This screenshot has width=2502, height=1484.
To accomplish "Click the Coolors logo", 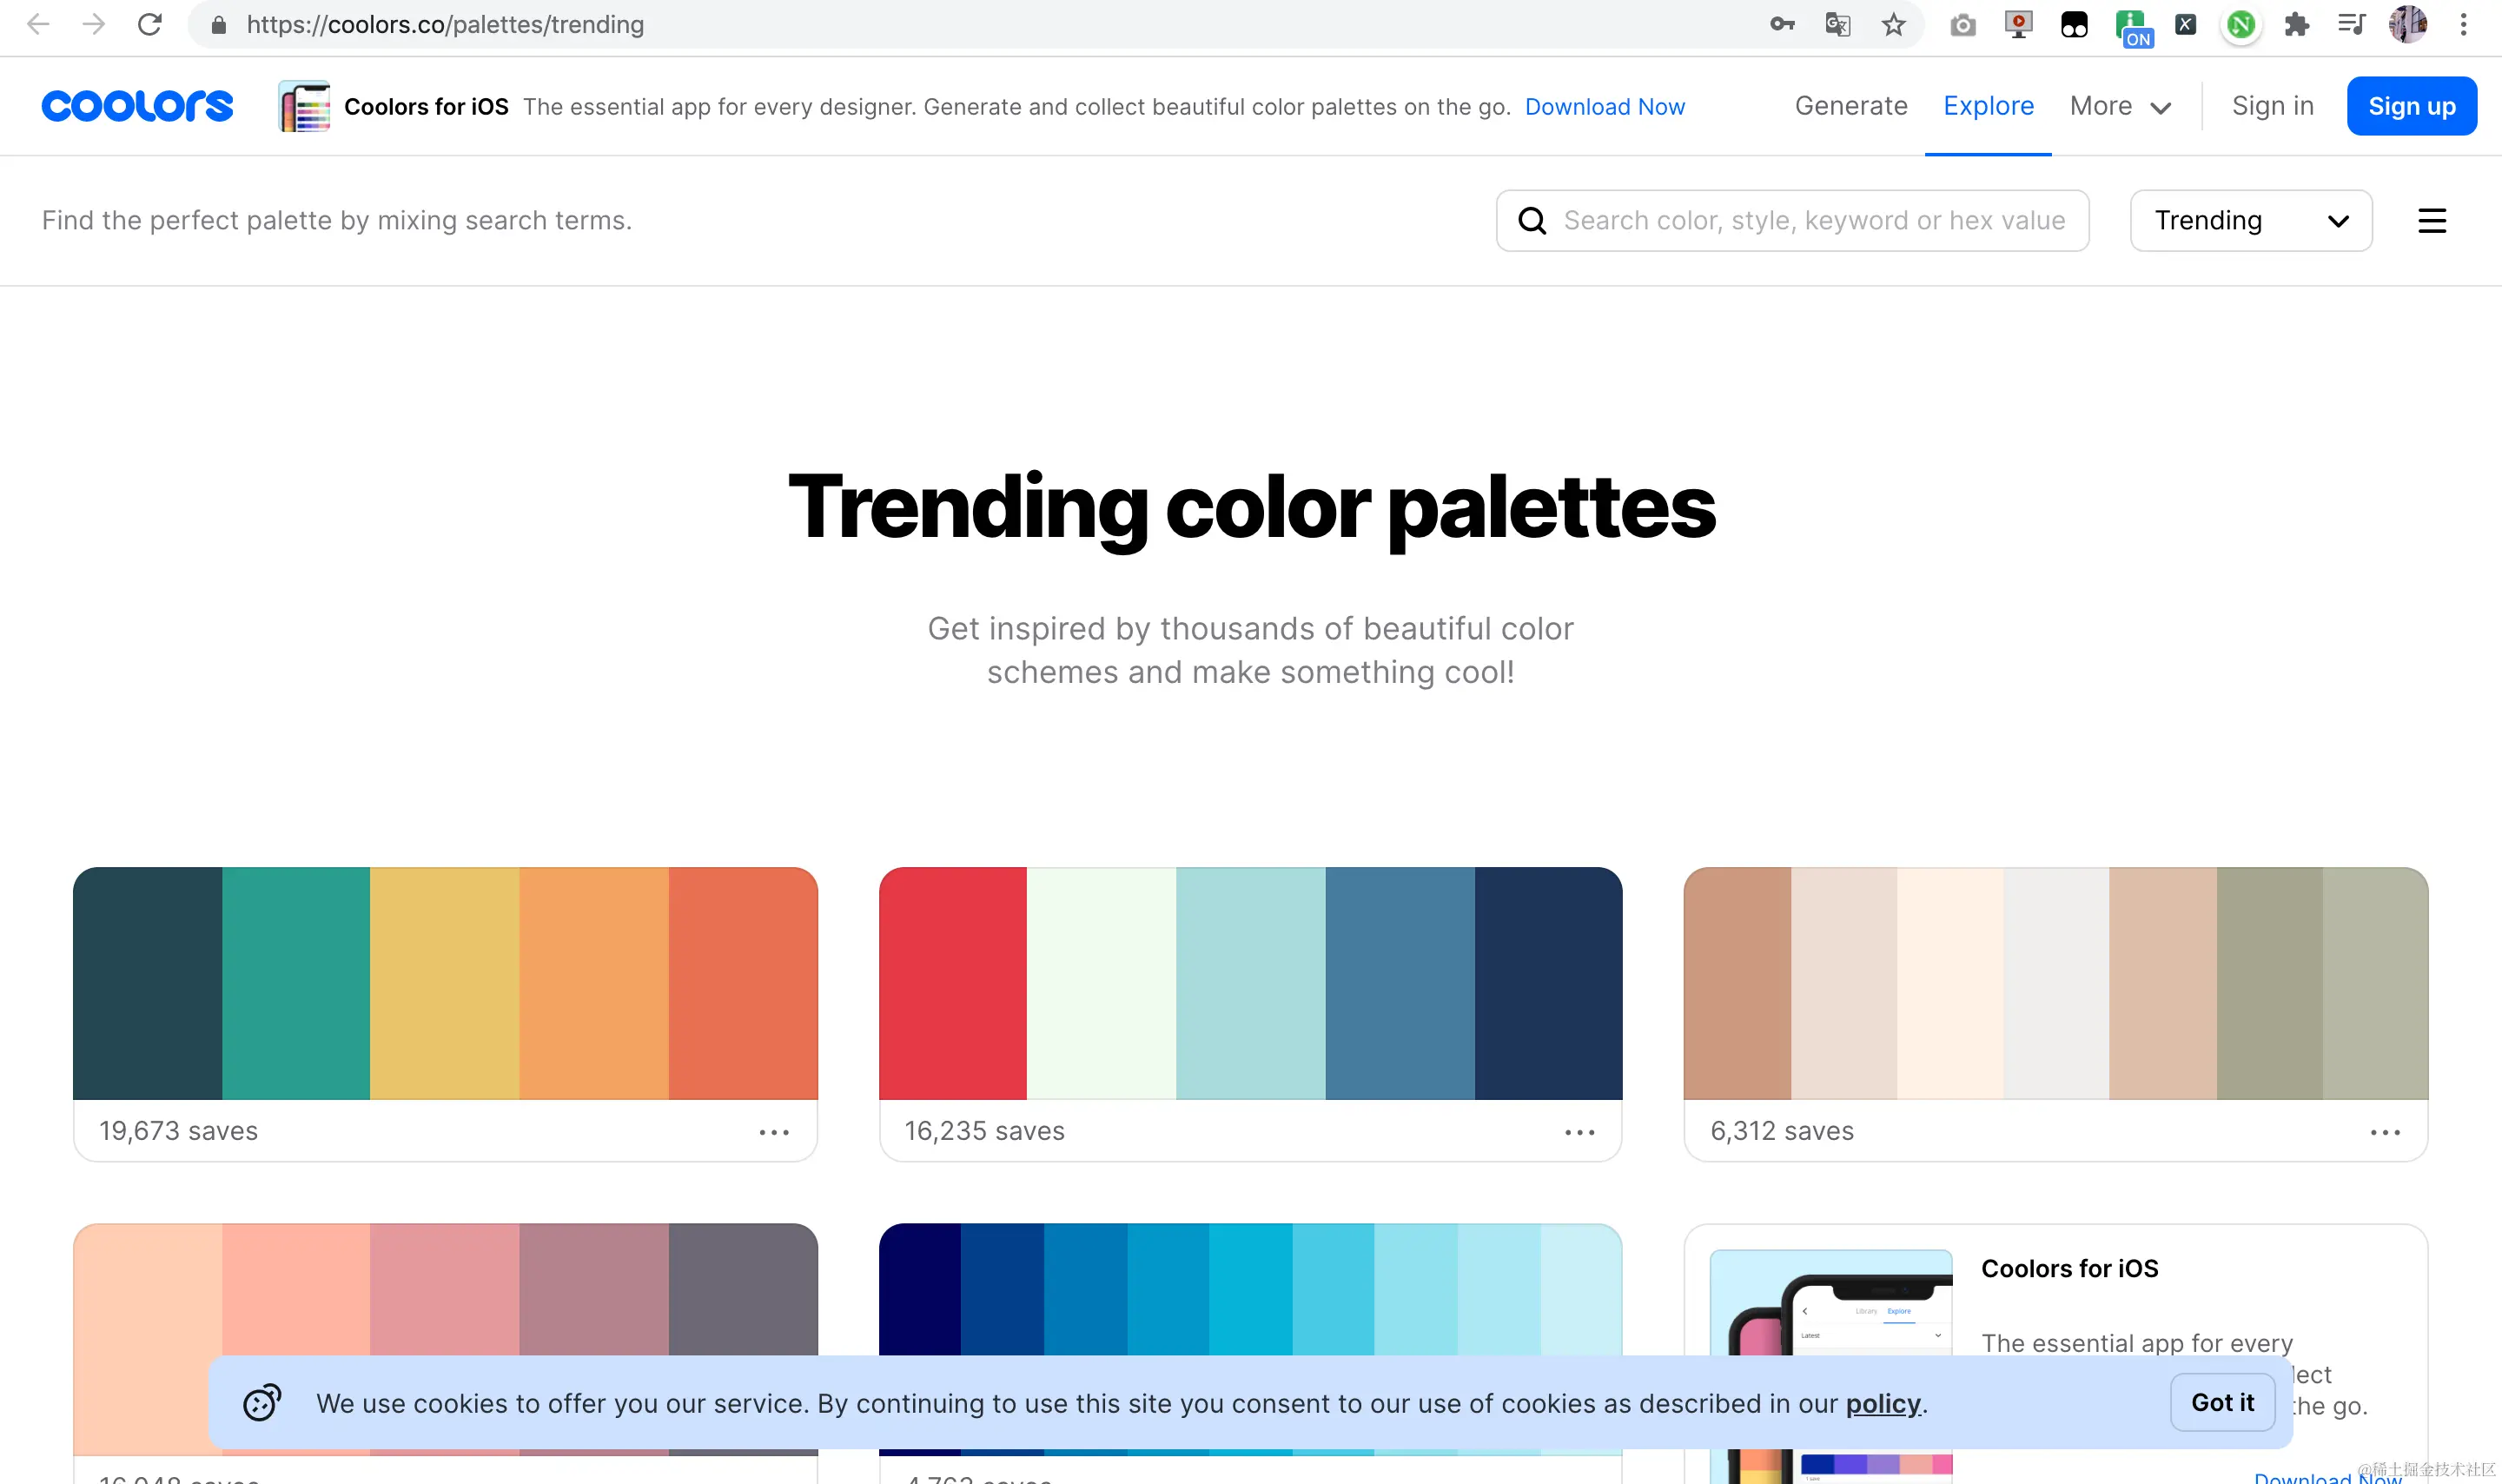I will [137, 106].
